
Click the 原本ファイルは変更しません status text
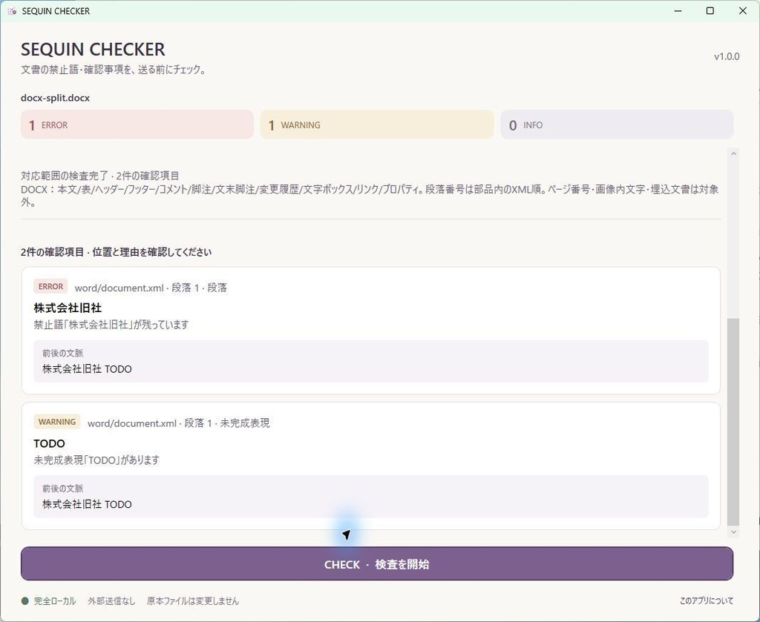[x=193, y=601]
